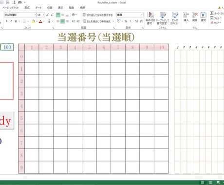Click the Clear (クリア) eraser icon
This screenshot has height=185, width=224.
212,23
